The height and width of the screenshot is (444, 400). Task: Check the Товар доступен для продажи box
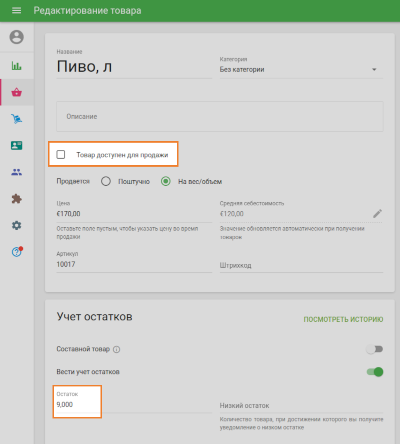pyautogui.click(x=61, y=155)
